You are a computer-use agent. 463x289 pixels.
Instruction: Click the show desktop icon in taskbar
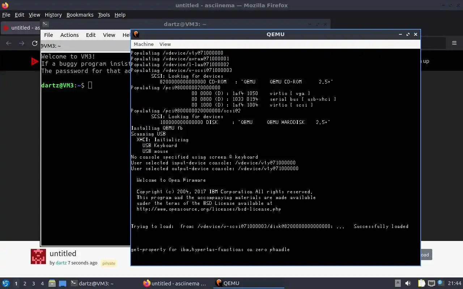63,284
